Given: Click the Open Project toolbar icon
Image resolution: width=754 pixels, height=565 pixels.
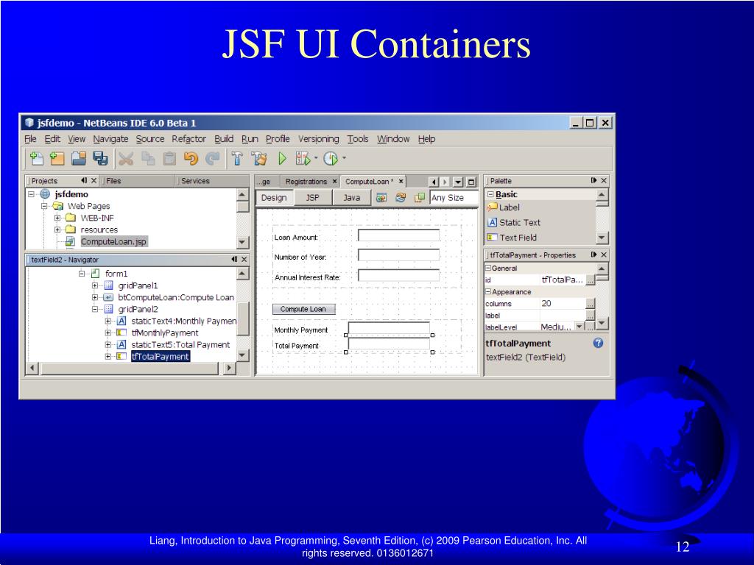Looking at the screenshot, I should (79, 158).
